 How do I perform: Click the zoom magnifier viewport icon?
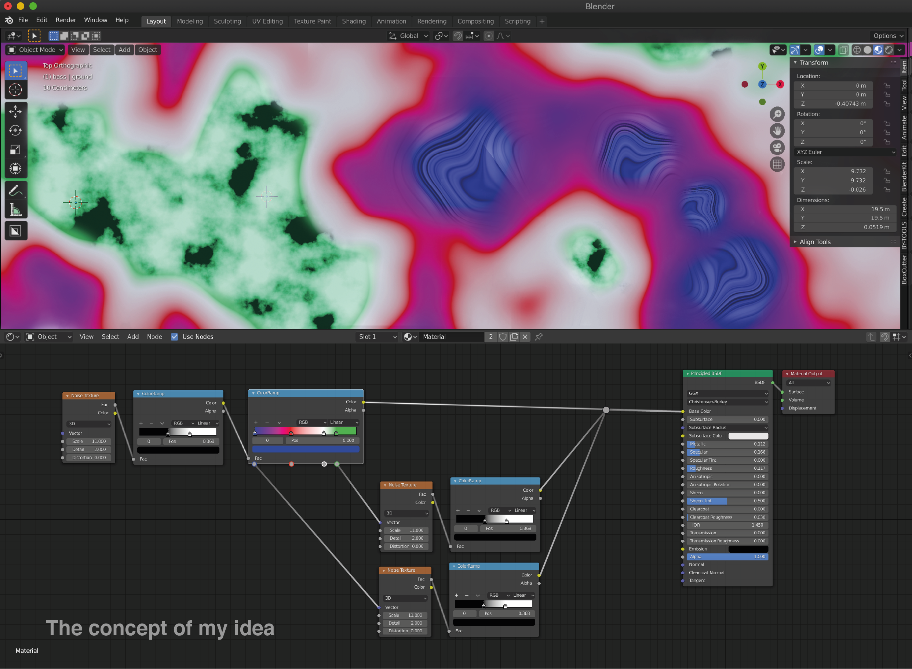(x=777, y=114)
